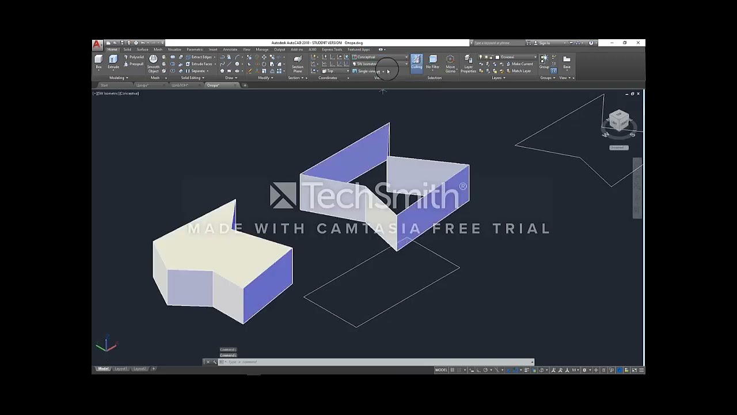Switch to the Home ribbon tab

point(112,50)
